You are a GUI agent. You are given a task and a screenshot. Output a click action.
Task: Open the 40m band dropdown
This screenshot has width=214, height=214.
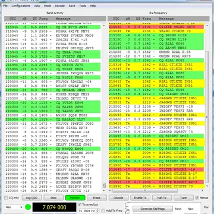click(14, 207)
